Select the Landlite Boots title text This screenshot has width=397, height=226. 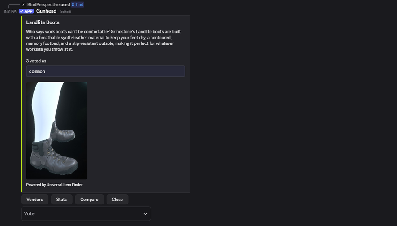pos(43,22)
